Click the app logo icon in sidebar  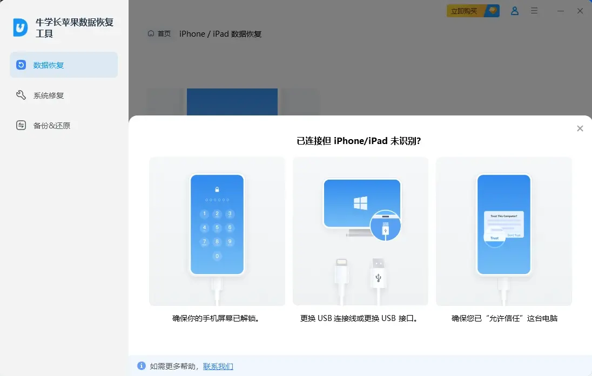pyautogui.click(x=21, y=28)
